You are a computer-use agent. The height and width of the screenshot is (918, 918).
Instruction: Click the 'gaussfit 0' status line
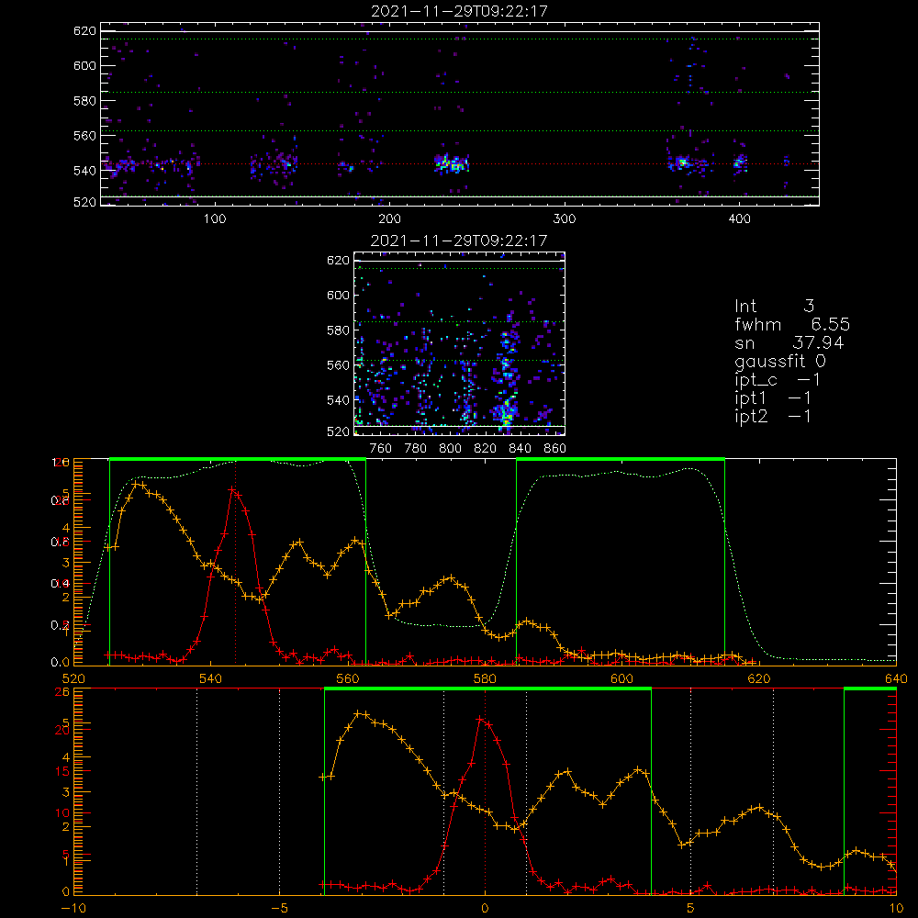tap(779, 361)
